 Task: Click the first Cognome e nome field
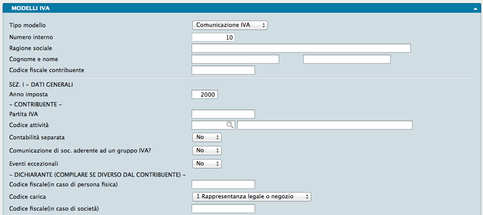point(235,59)
